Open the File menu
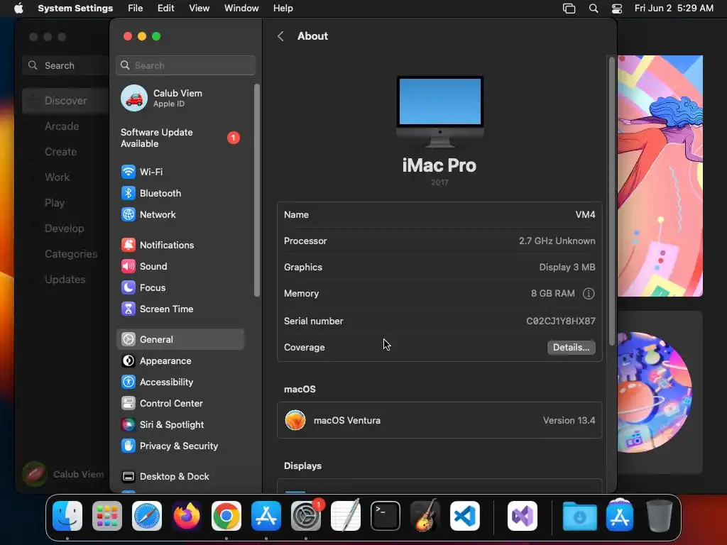Screen dimensions: 727x545 [x=136, y=9]
